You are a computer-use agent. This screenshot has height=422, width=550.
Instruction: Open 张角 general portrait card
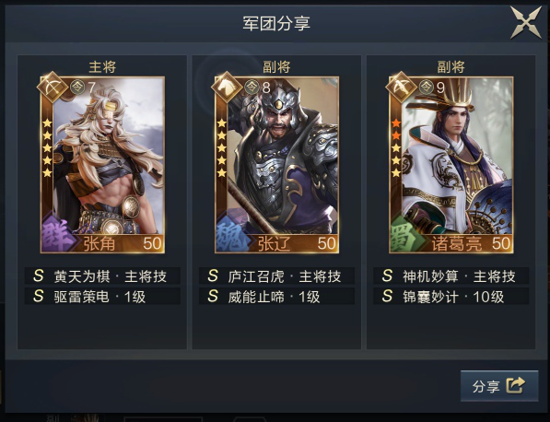coord(102,165)
